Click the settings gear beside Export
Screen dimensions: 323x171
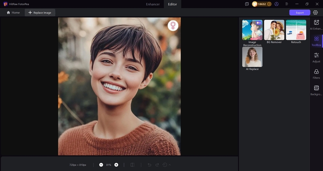tap(315, 13)
